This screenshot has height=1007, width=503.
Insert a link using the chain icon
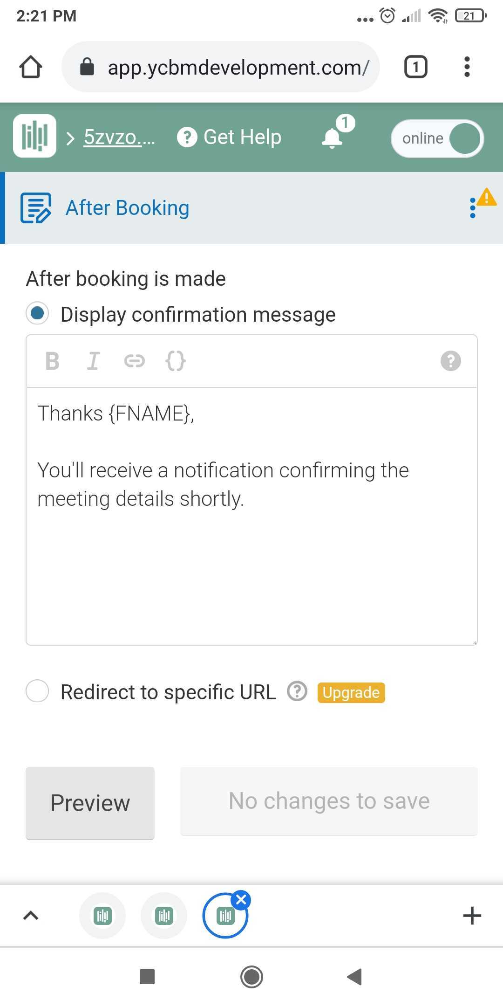point(135,361)
